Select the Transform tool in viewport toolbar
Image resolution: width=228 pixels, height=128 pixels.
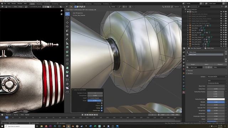tap(67, 35)
